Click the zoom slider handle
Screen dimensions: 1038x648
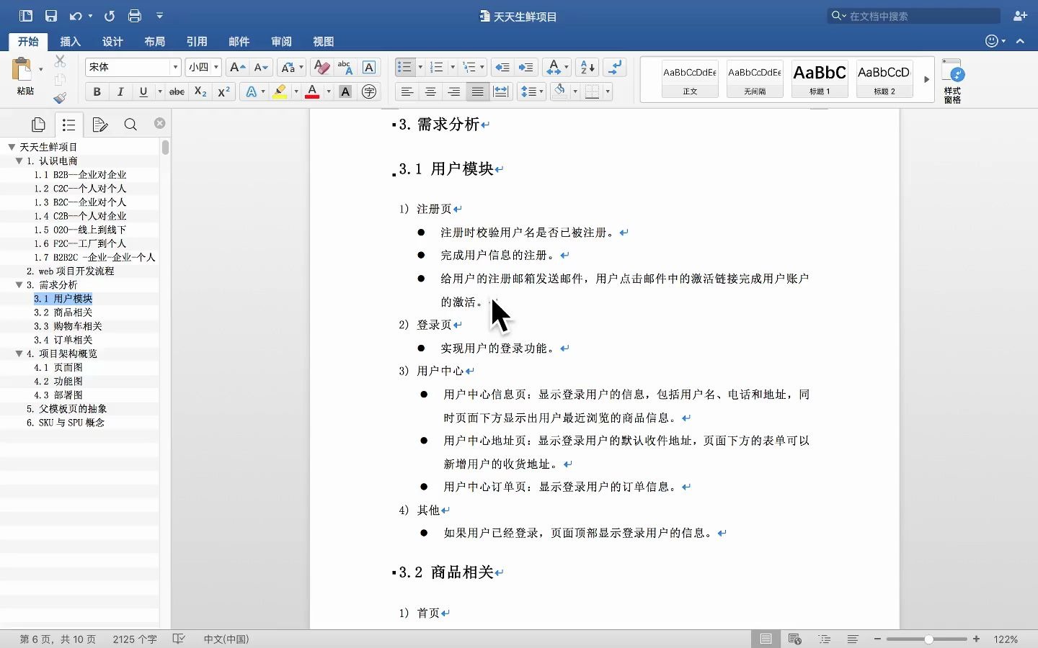(x=928, y=639)
